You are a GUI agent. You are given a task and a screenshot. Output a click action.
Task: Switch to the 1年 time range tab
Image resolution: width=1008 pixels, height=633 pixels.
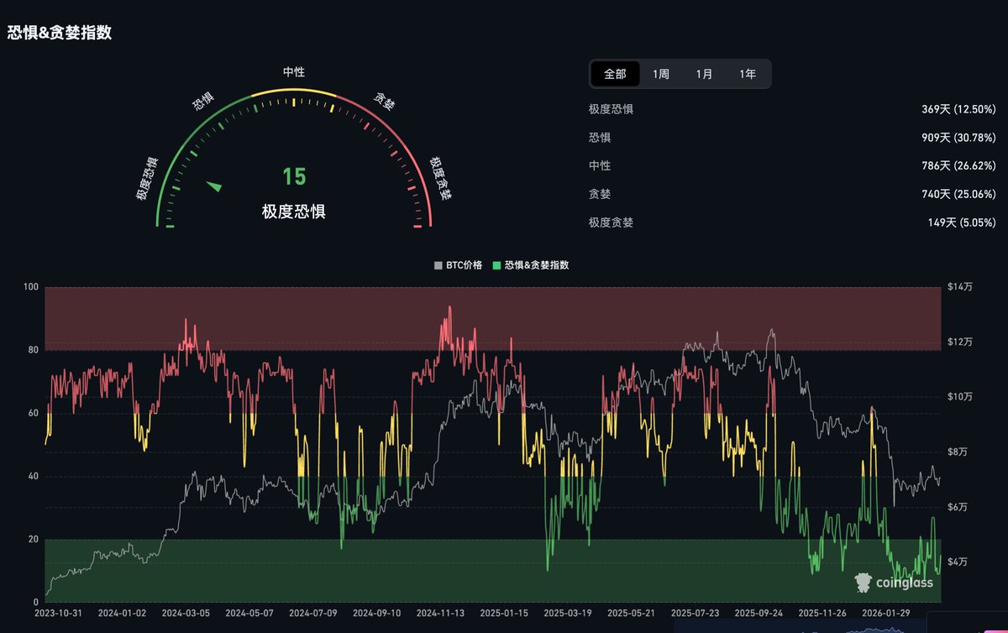pos(748,74)
